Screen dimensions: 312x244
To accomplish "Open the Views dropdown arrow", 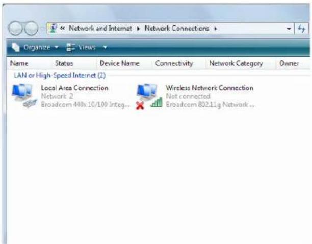I will coord(105,47).
